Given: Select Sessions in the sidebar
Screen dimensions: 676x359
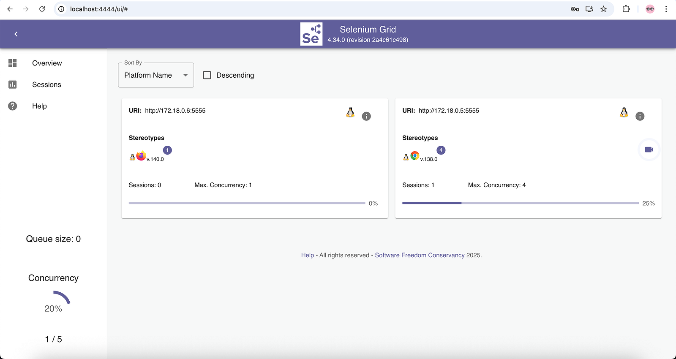Looking at the screenshot, I should click(x=46, y=84).
